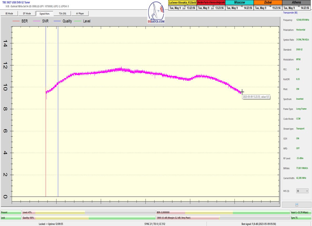Screen dimensions: 312x226
Task: Select the Signal Mon. tab
Action: [44, 14]
